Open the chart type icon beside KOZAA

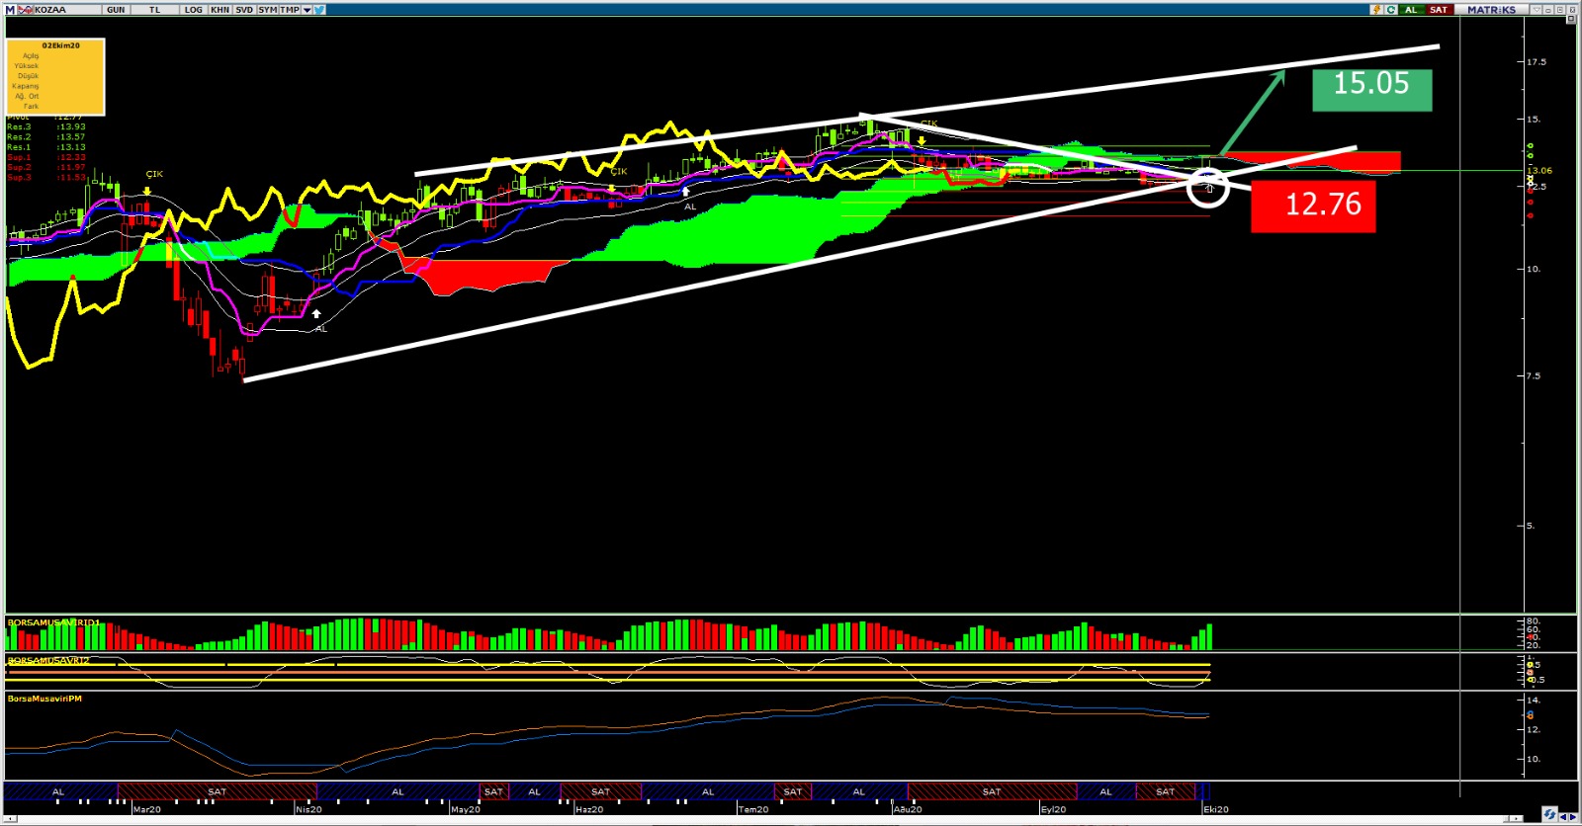click(x=26, y=10)
